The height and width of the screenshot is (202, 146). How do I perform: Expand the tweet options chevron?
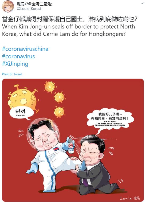coord(142,3)
